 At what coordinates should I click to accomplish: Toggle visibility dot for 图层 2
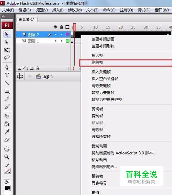coord(55,35)
